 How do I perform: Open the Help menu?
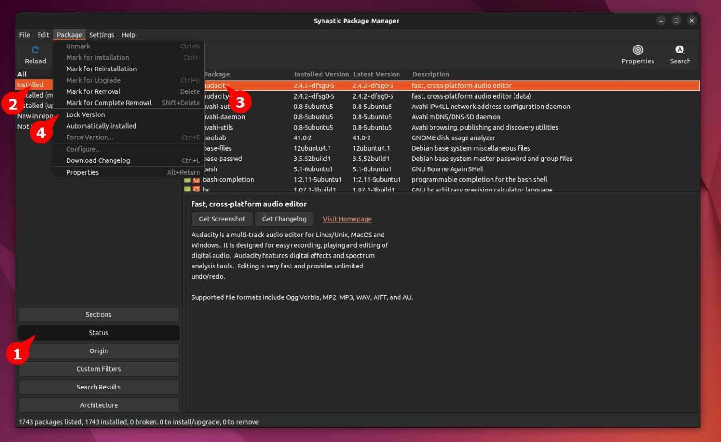[x=128, y=35]
